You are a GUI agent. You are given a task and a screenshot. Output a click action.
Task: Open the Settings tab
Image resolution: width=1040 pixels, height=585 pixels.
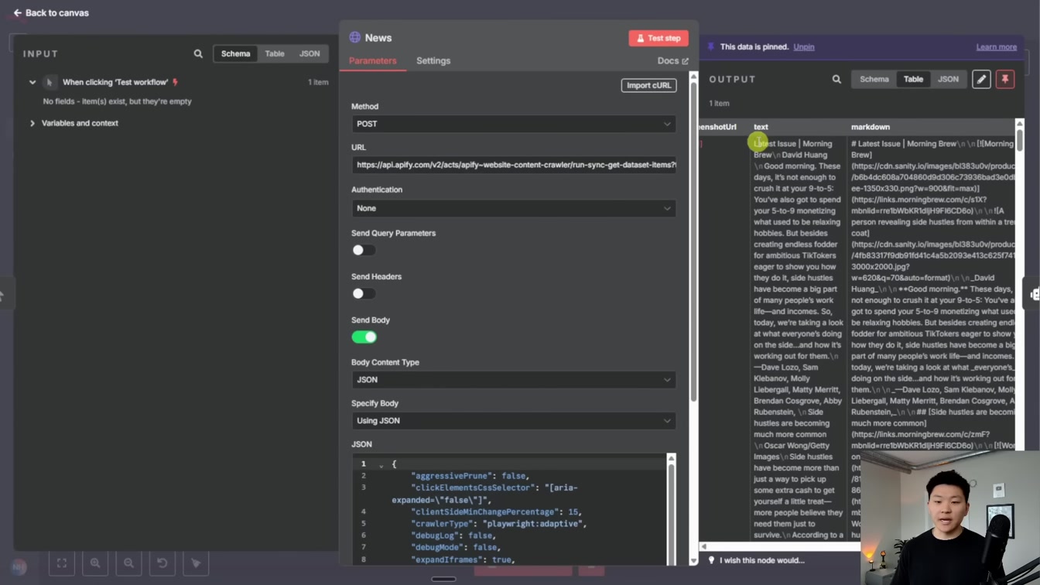[433, 60]
